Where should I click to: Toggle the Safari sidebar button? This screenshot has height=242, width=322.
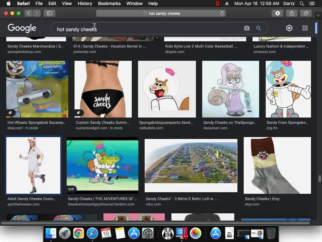tap(49, 13)
